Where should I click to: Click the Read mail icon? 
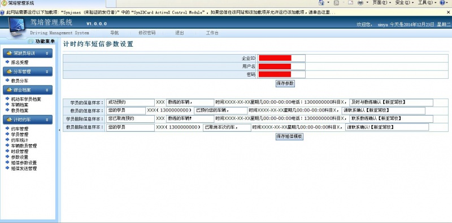point(350,3)
